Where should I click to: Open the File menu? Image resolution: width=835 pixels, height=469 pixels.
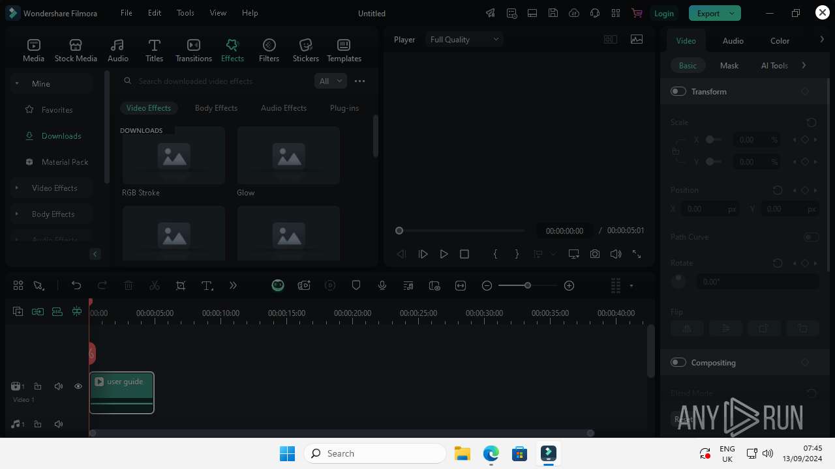[127, 13]
